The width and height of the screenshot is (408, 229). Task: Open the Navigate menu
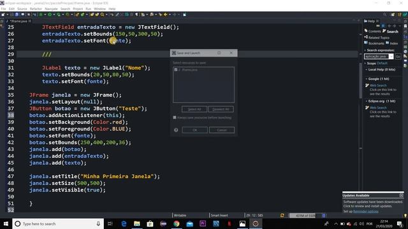coord(51,9)
